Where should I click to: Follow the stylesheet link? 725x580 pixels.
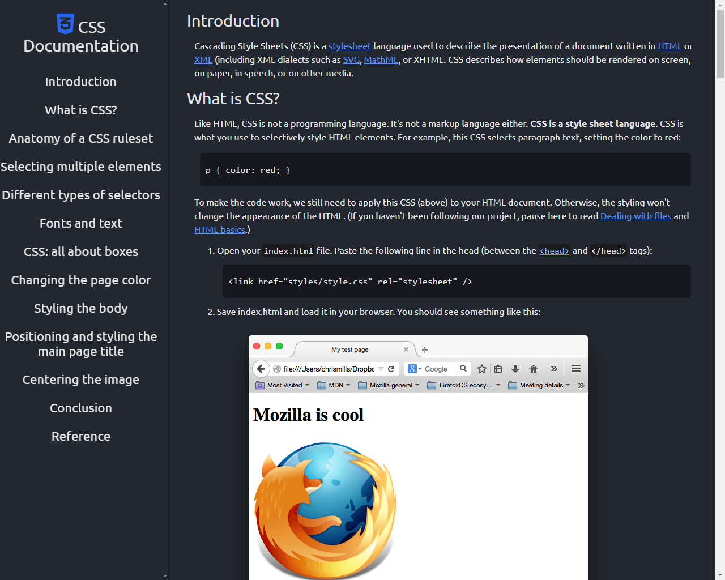349,46
